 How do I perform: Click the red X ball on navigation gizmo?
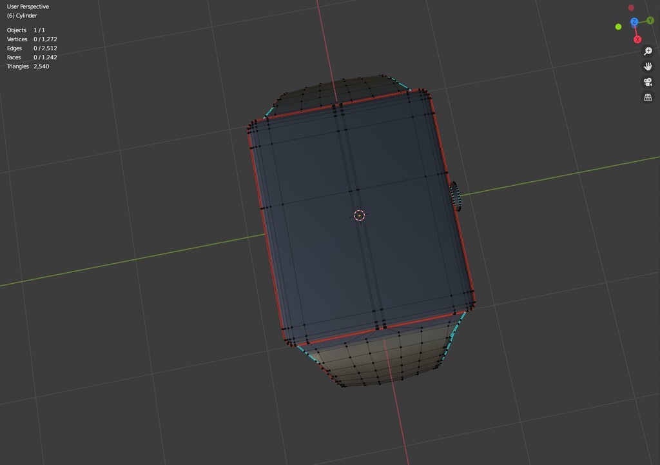pos(637,39)
